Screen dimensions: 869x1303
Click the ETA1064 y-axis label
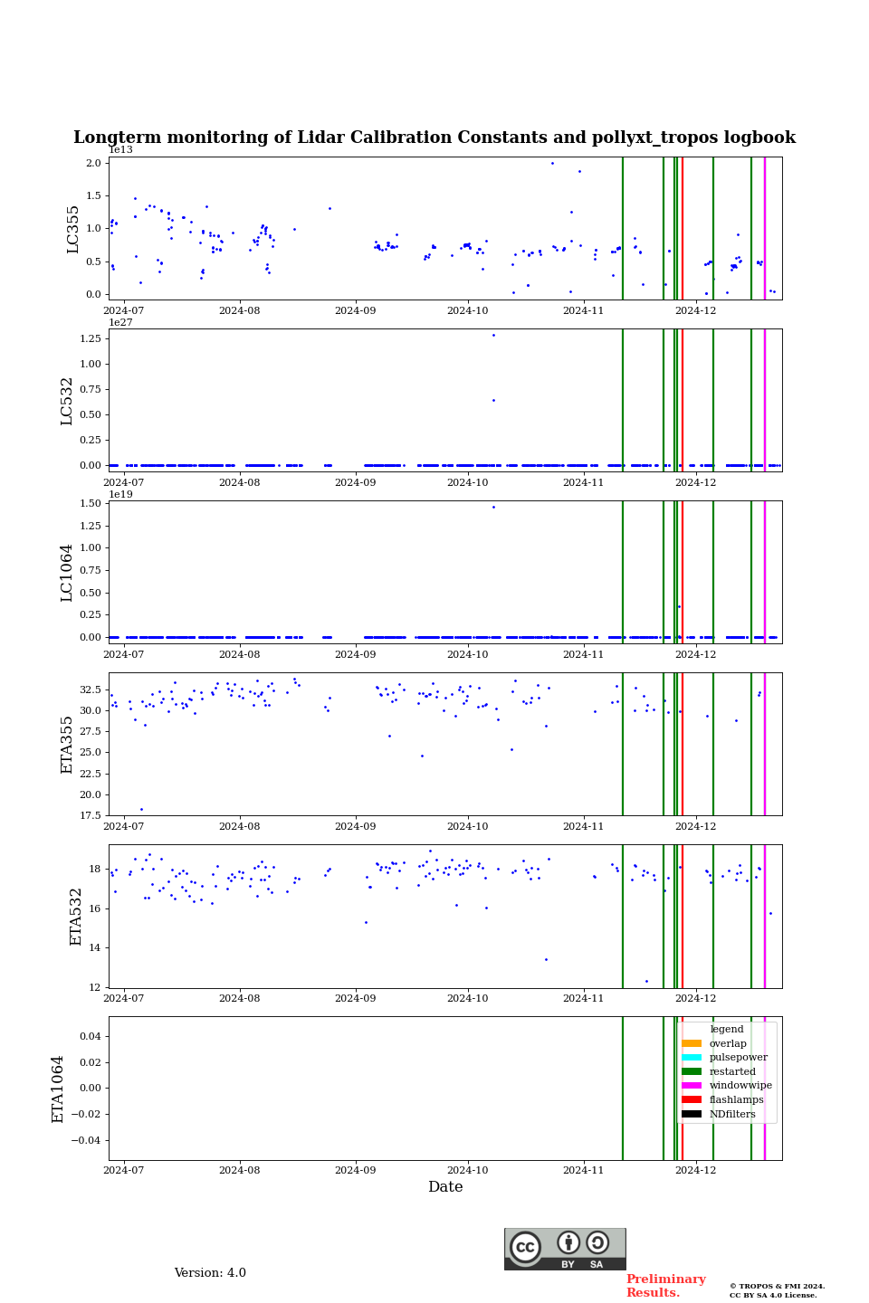tap(58, 1089)
